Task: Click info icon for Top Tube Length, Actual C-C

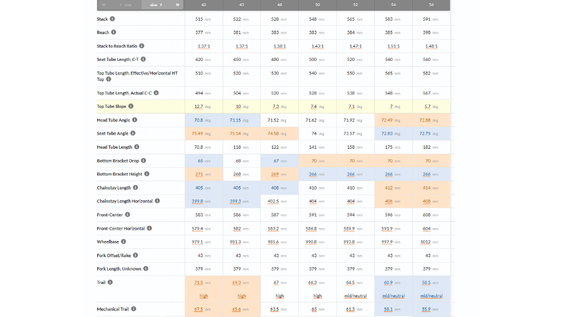Action: pyautogui.click(x=156, y=93)
